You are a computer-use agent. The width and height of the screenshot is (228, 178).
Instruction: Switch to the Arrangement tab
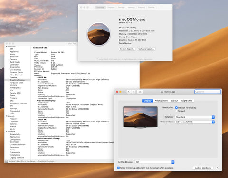(x=161, y=101)
